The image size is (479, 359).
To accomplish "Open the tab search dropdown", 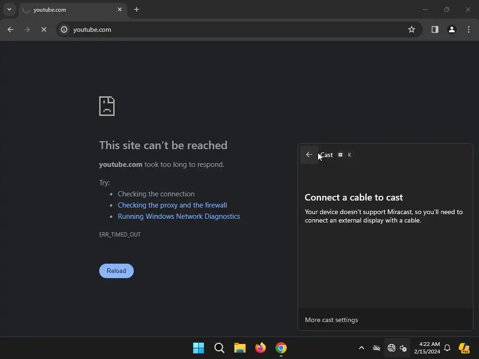I will [9, 9].
